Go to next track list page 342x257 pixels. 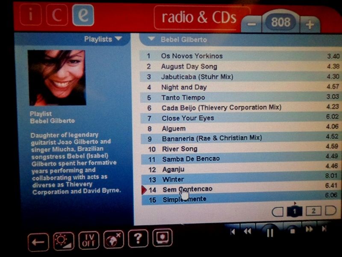(330, 210)
